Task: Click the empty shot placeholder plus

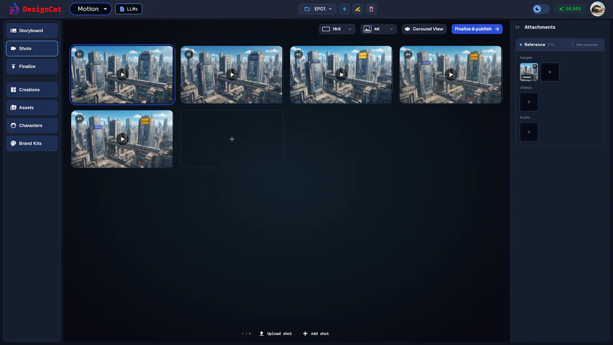Action: pyautogui.click(x=232, y=139)
